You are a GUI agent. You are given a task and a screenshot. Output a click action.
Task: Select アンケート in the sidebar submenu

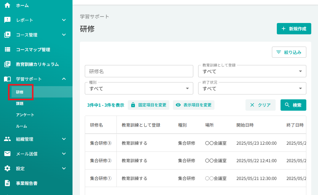[25, 115]
